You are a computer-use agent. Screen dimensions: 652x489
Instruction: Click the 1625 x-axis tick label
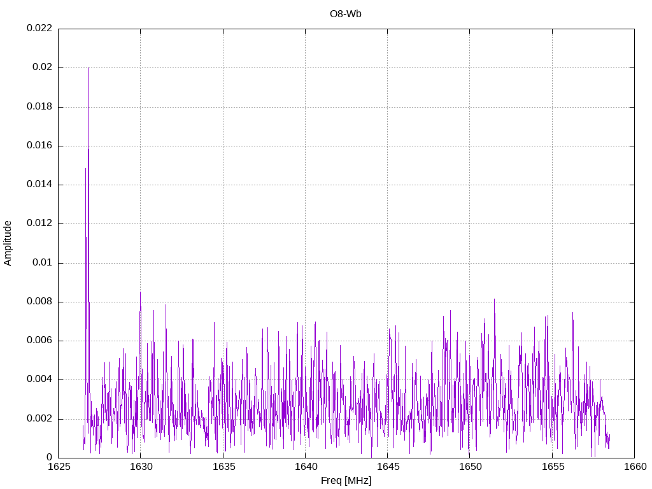pyautogui.click(x=59, y=467)
